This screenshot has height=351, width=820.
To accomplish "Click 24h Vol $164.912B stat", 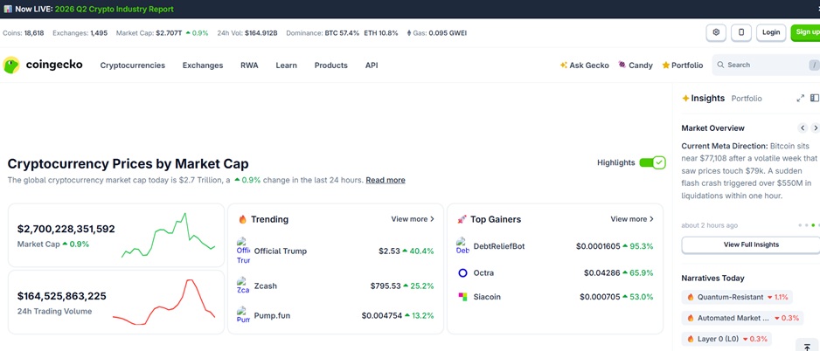I will [x=247, y=33].
